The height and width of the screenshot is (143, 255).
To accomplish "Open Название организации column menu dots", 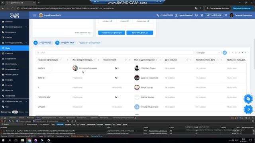I will pos(68,60).
